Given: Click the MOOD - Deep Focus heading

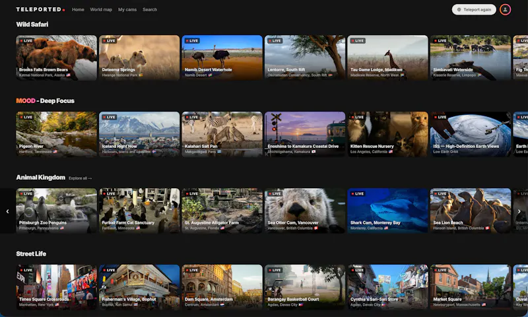Looking at the screenshot, I should tap(45, 101).
